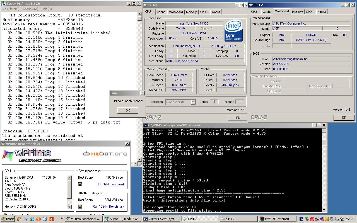Open the Calculate(C) menu in Super PI
The width and height of the screenshot is (357, 223).
[11, 9]
